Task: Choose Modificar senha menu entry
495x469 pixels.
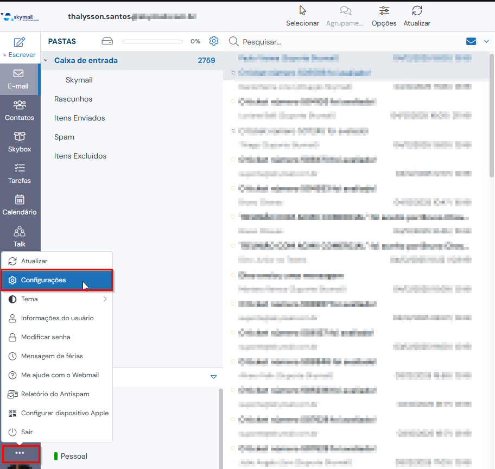Action: point(46,337)
